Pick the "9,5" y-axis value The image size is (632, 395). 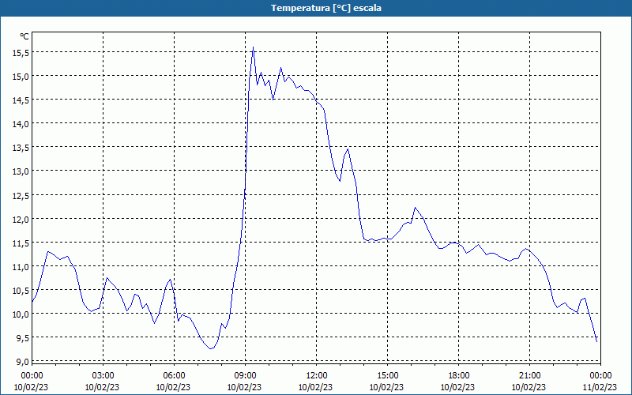pos(23,338)
